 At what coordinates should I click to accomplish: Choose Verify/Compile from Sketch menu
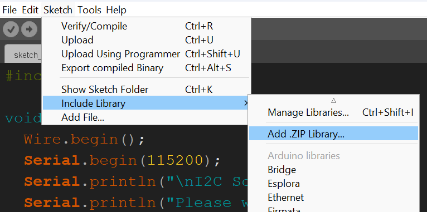point(146,26)
